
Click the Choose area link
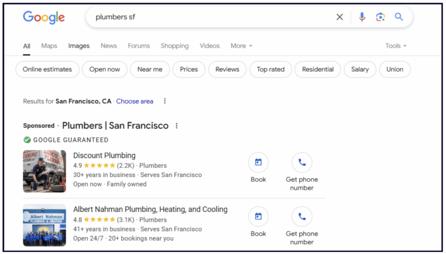click(x=135, y=101)
